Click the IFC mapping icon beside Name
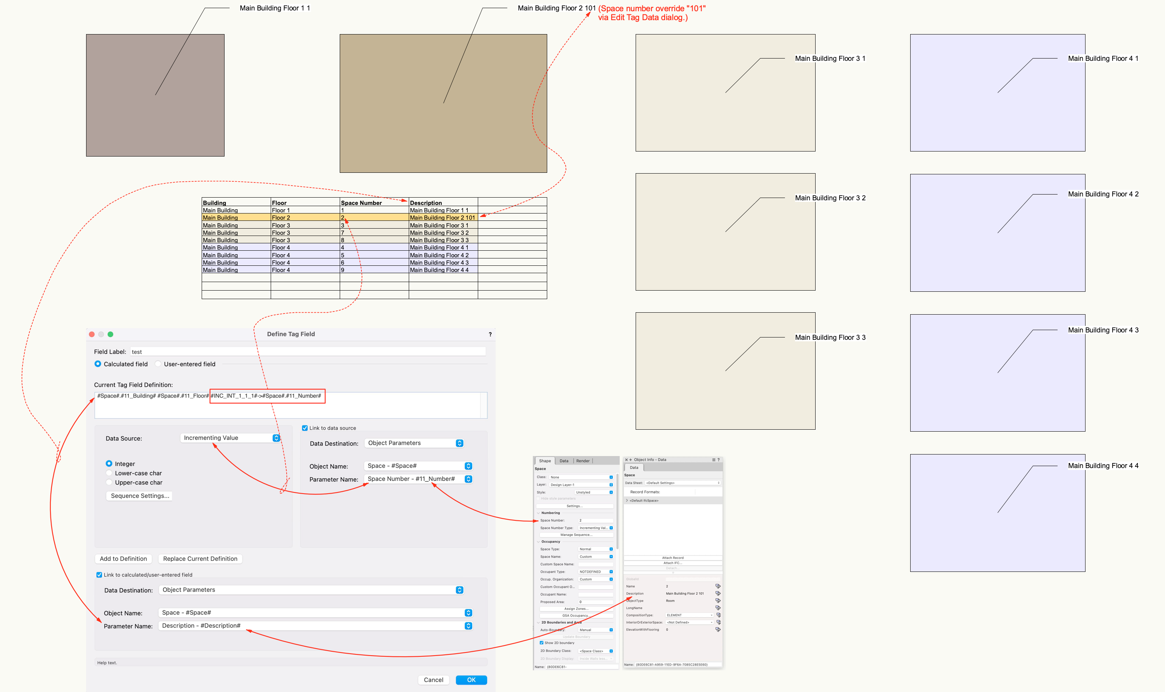Screen dimensions: 1165x692 pos(718,587)
